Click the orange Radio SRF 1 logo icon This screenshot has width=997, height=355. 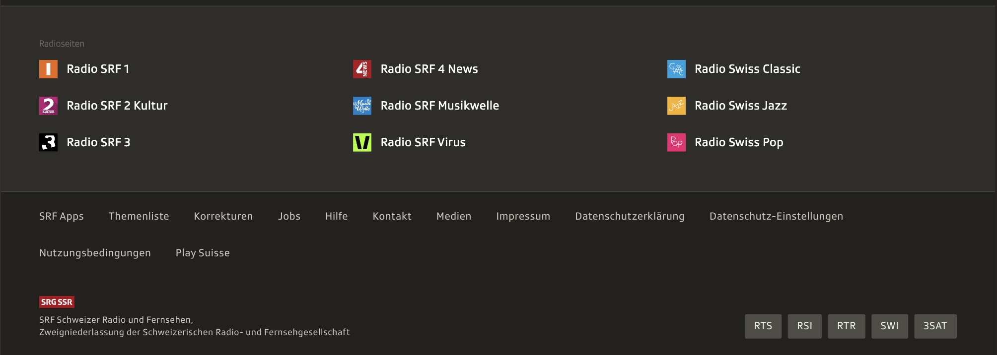(x=48, y=69)
